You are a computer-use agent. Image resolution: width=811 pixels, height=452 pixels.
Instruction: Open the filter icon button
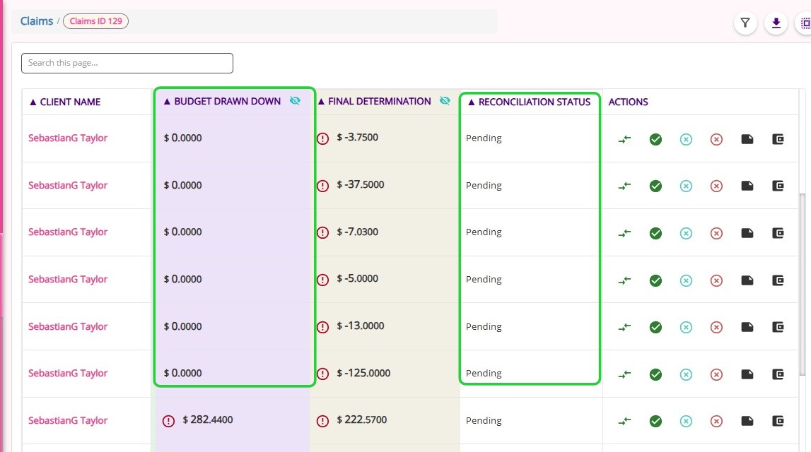(745, 23)
